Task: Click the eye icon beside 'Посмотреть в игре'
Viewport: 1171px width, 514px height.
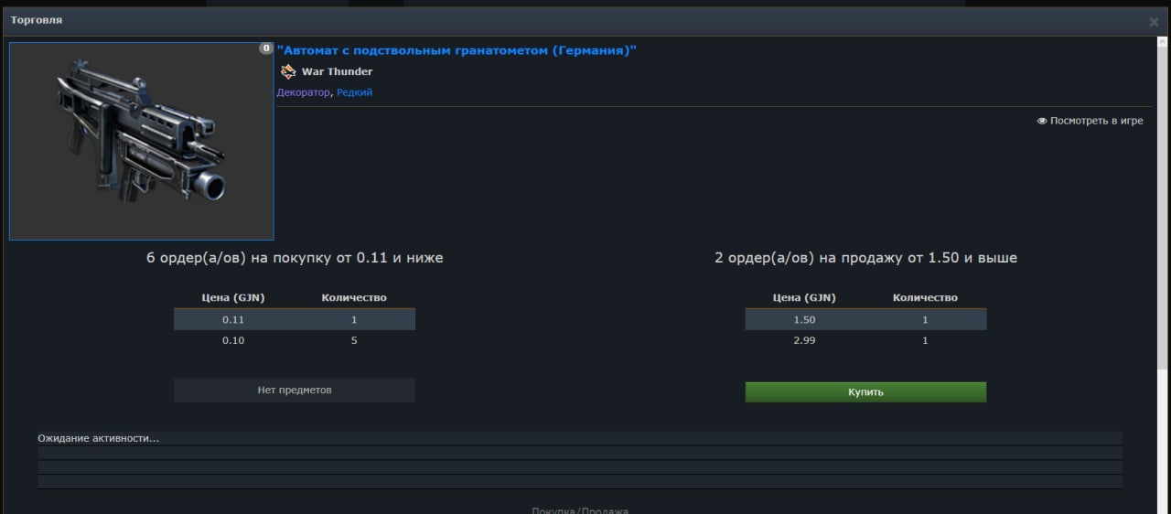Action: click(1042, 121)
